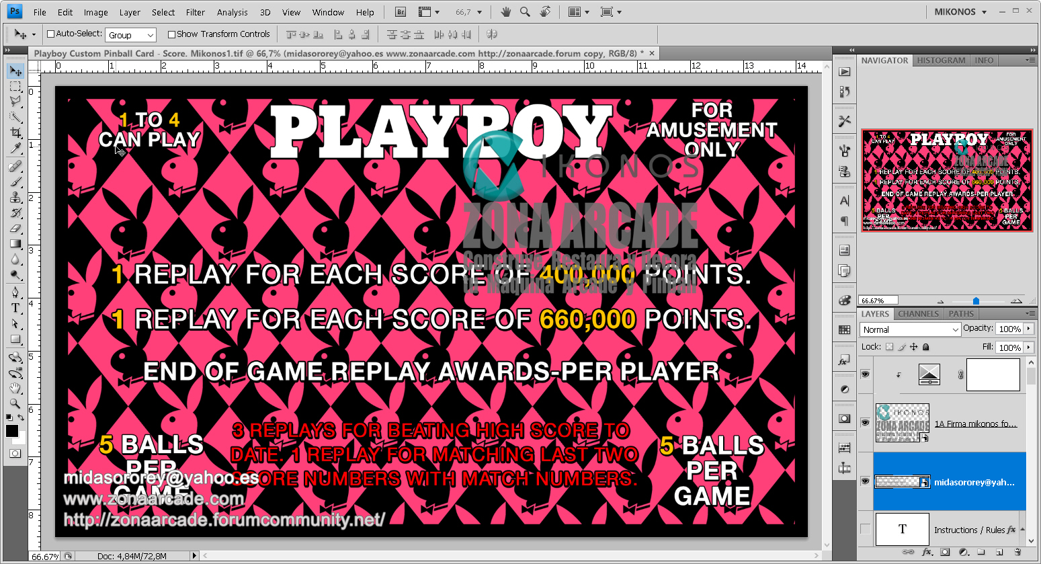Image resolution: width=1041 pixels, height=564 pixels.
Task: Switch to the Channels tab
Action: [x=919, y=314]
